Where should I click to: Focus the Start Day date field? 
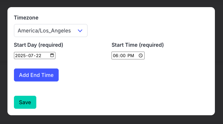(35, 56)
